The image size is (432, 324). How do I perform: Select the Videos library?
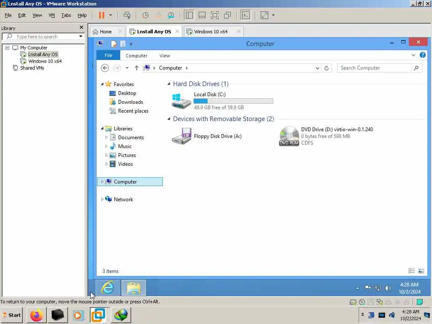click(x=125, y=164)
